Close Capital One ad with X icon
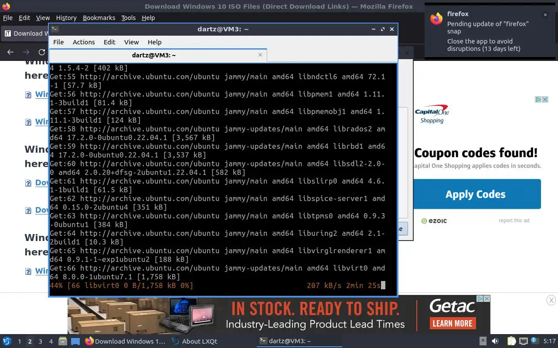Viewport: 558px width, 348px height. 545,100
